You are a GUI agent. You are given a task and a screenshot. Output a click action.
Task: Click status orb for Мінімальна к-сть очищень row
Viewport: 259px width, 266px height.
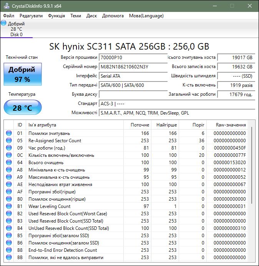point(9,170)
